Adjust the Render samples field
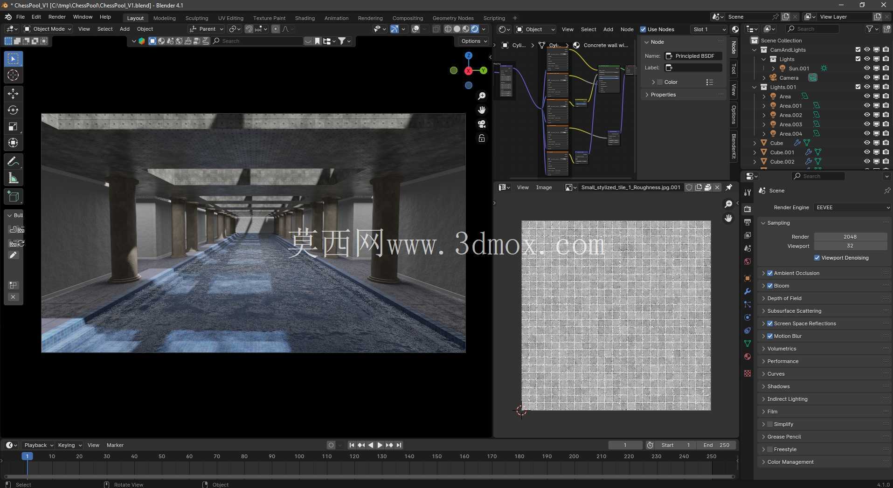 point(850,237)
